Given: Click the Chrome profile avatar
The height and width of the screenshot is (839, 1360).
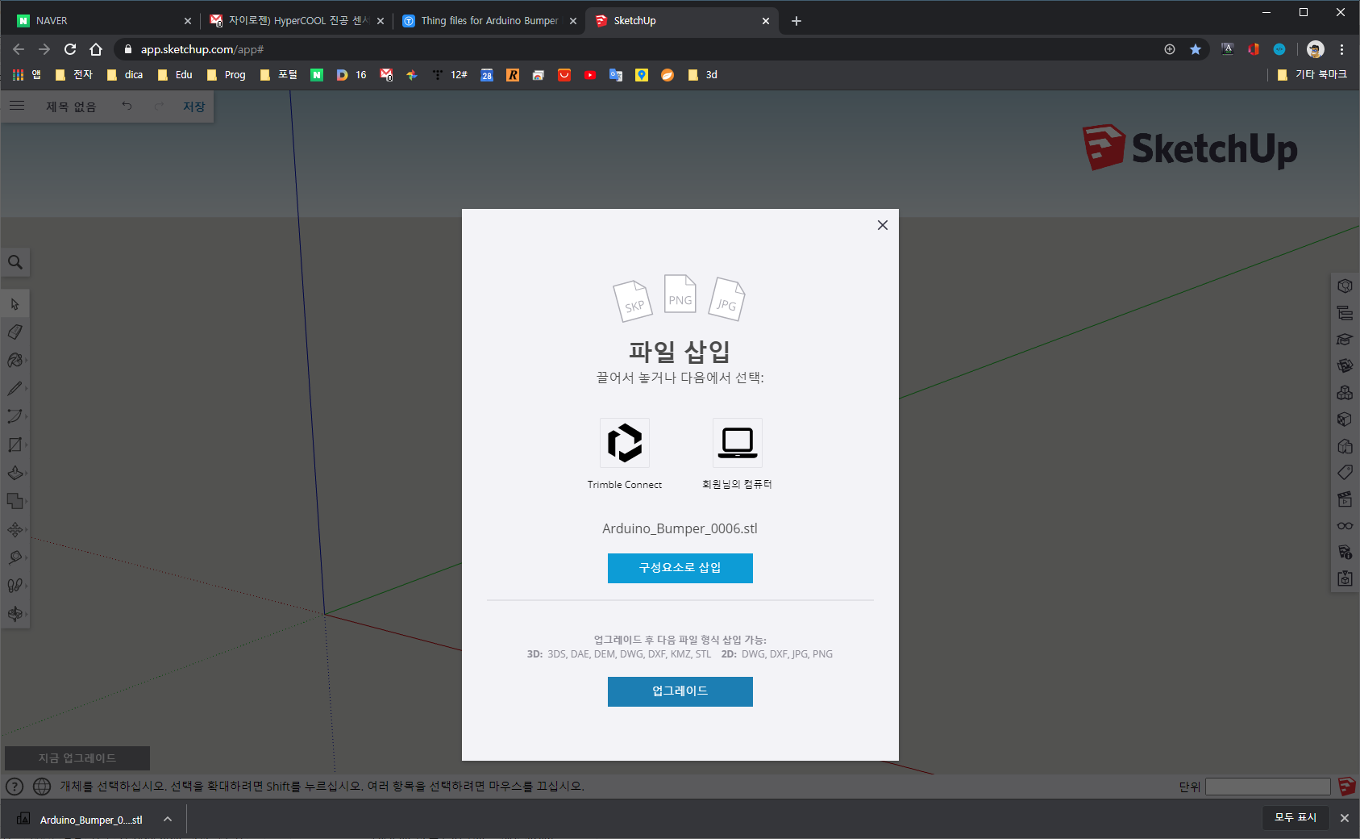Looking at the screenshot, I should [x=1316, y=49].
